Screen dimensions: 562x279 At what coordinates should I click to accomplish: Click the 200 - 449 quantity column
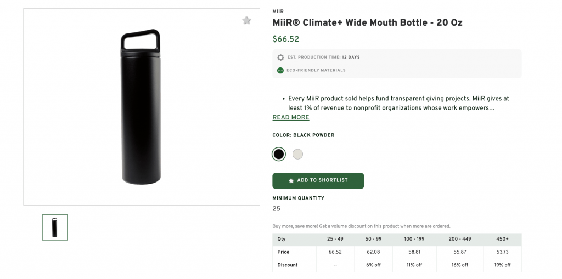[459, 239]
